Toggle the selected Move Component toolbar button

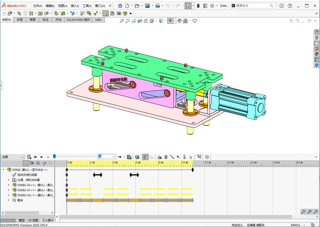105,14
